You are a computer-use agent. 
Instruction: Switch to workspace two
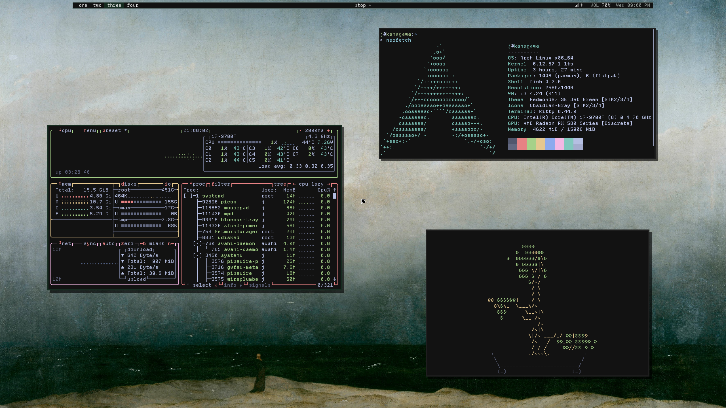[x=97, y=5]
